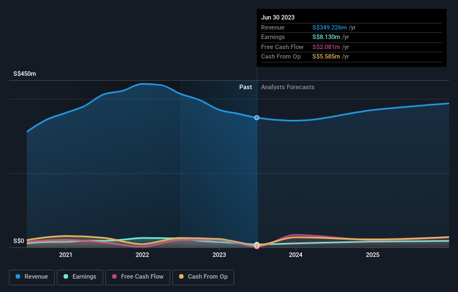Click the 'Jun 30 2023' tooltip date

coord(278,17)
